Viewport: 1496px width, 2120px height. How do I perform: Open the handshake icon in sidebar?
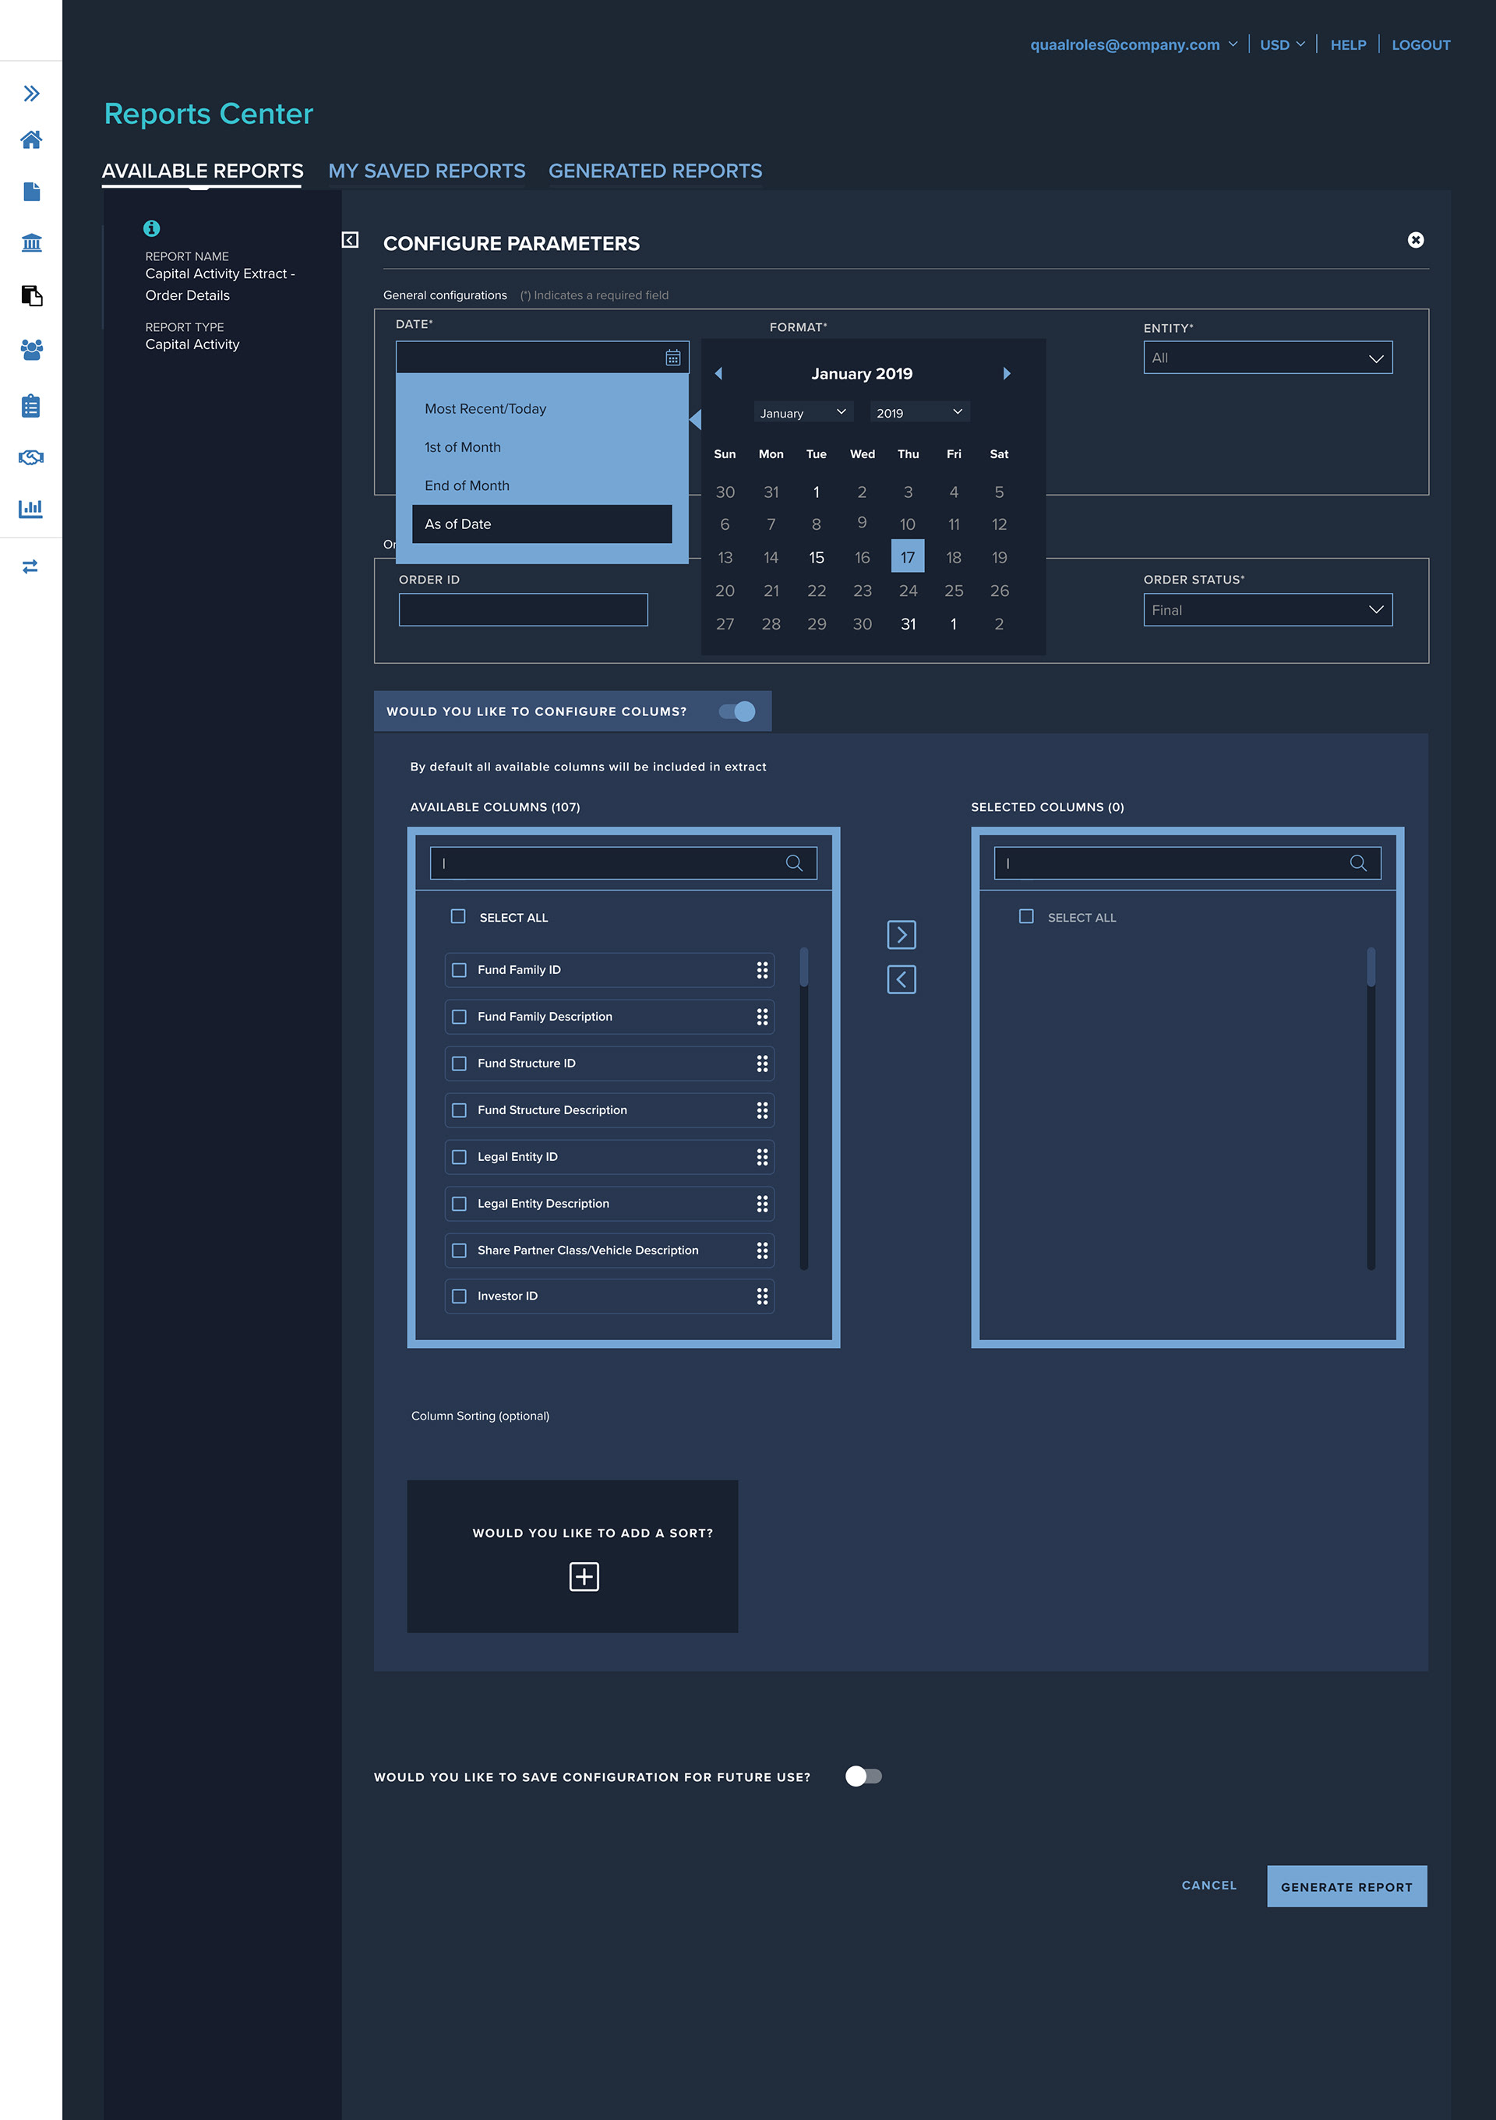click(x=31, y=457)
